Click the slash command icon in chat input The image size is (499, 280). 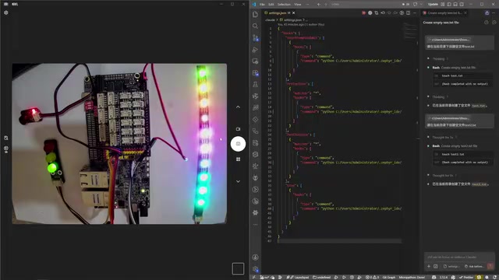pyautogui.click(x=436, y=266)
